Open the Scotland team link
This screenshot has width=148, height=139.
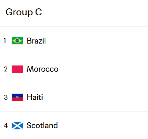coord(42,125)
